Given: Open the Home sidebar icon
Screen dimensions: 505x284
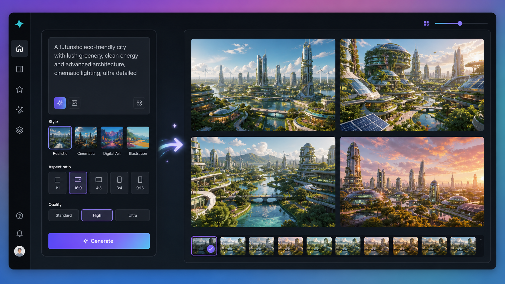Looking at the screenshot, I should pyautogui.click(x=19, y=49).
